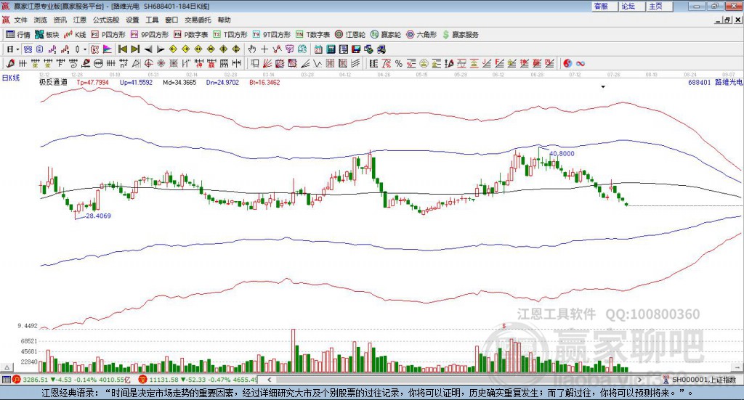
Task: Select the red pencil drawing tool
Action: pyautogui.click(x=10, y=63)
